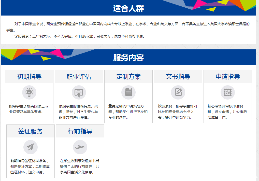Click the stamp icon under 申请指导
This screenshot has width=259, height=181.
[x=228, y=92]
